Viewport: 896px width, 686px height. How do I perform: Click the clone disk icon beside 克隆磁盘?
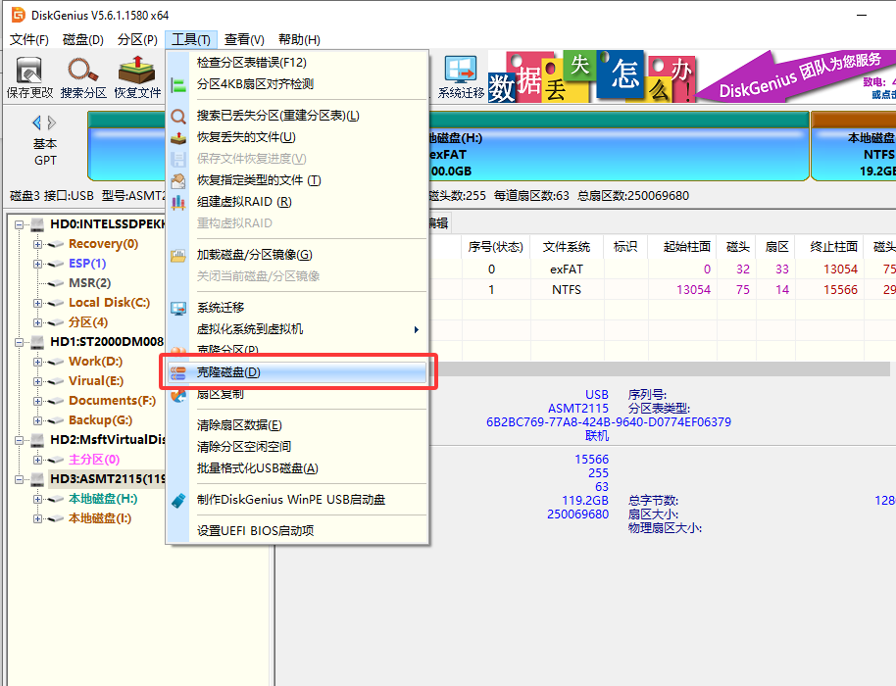pos(178,373)
